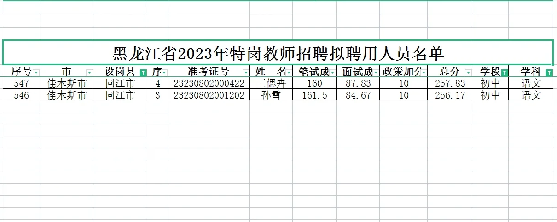Select exam number 23230802001202 cell

209,95
